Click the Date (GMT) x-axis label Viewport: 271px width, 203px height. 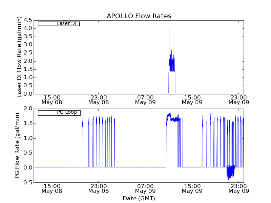[139, 198]
